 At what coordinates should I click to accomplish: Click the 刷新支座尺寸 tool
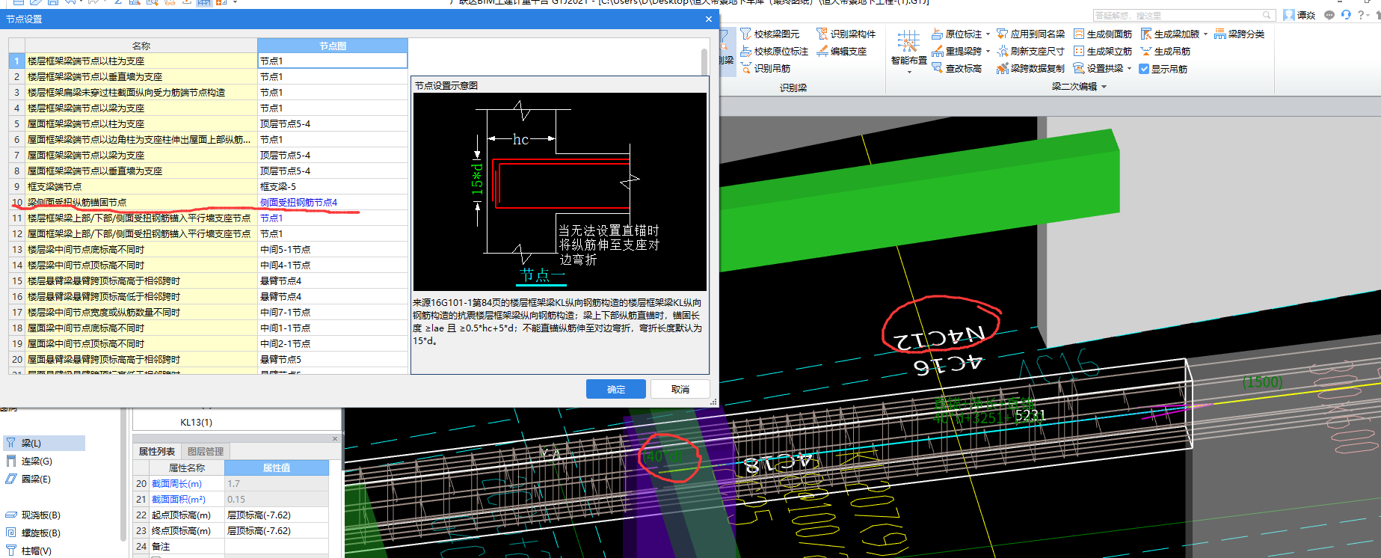click(1030, 51)
